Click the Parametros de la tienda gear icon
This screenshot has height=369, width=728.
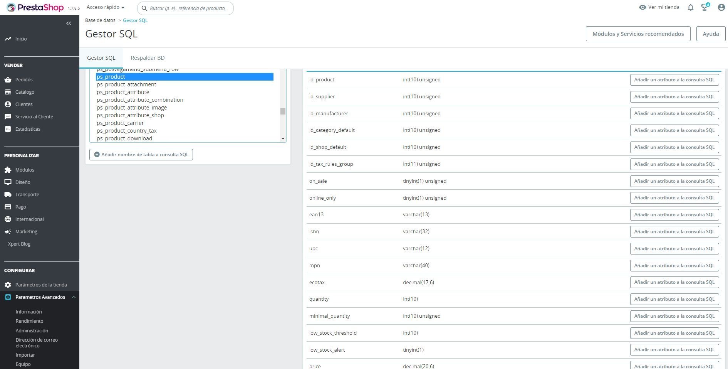pyautogui.click(x=8, y=285)
